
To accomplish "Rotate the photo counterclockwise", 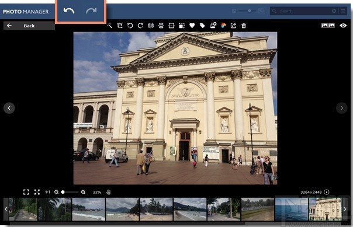I will pos(130,26).
